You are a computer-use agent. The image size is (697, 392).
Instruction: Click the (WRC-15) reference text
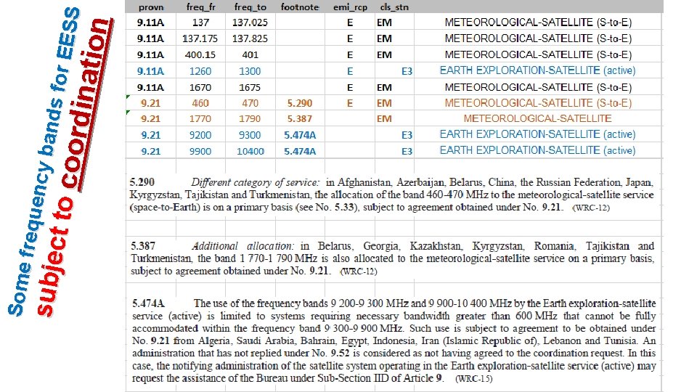[x=474, y=379]
